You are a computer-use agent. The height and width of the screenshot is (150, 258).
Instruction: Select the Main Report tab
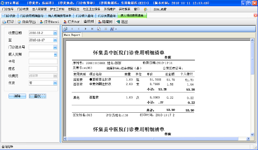coord(72,35)
